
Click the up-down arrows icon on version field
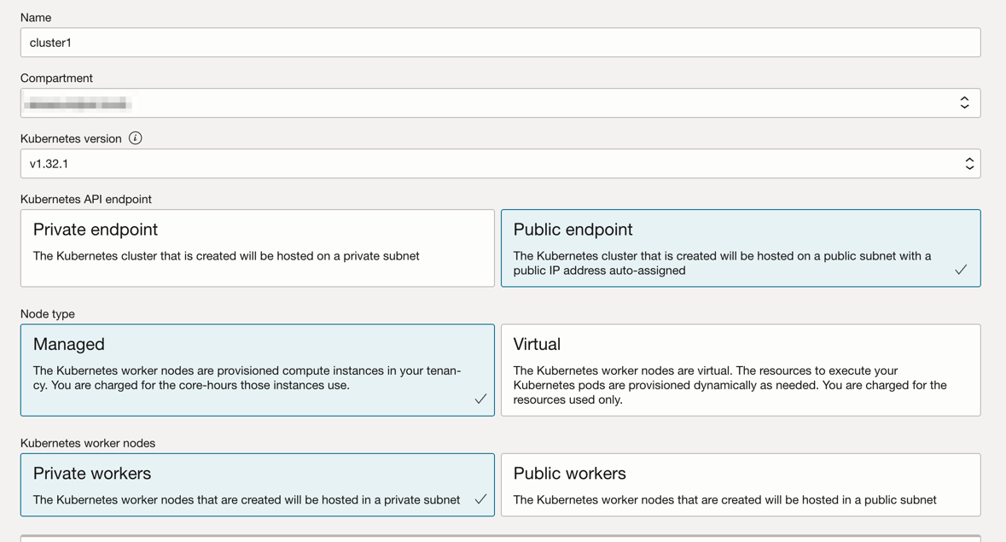point(969,164)
